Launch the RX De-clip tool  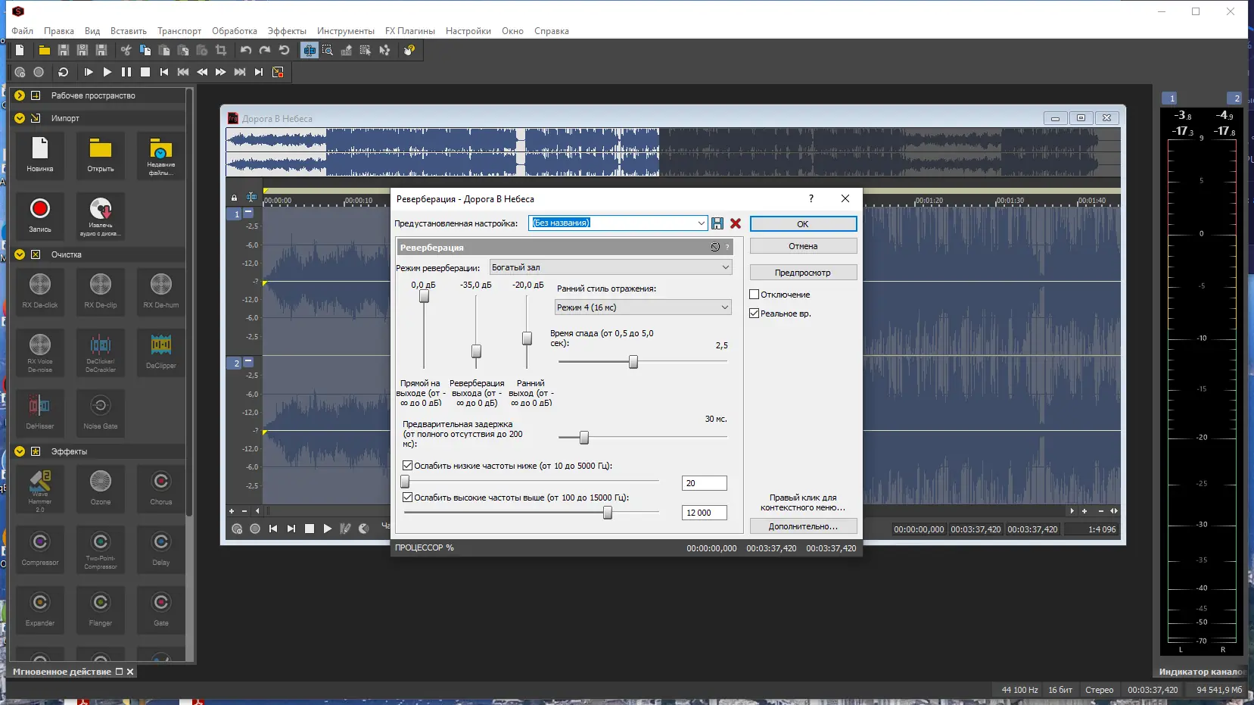coord(101,291)
